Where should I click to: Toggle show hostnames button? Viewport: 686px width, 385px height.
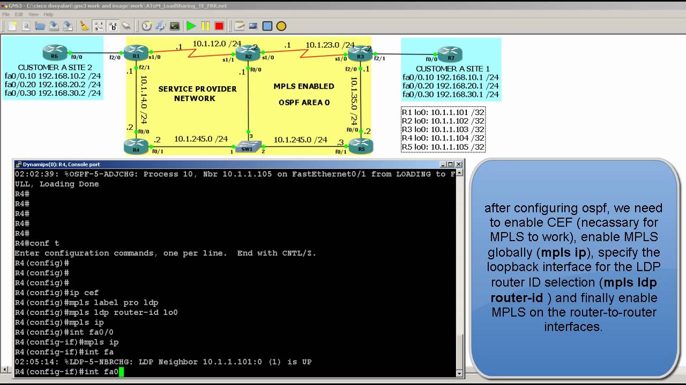(x=113, y=26)
